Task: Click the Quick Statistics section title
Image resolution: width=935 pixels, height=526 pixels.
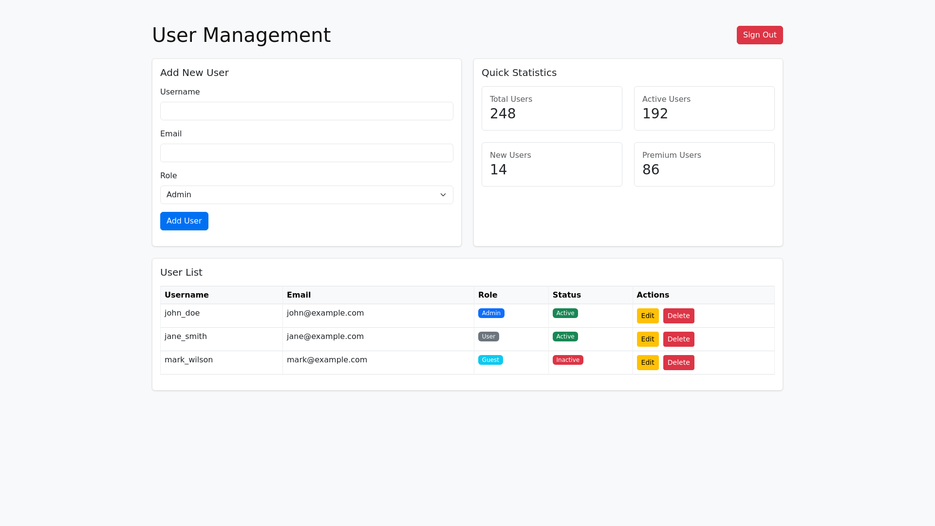Action: point(519,73)
